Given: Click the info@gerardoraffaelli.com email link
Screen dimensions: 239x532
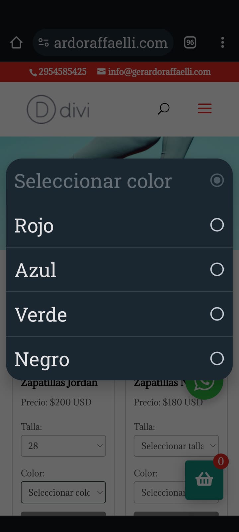Looking at the screenshot, I should (154, 71).
